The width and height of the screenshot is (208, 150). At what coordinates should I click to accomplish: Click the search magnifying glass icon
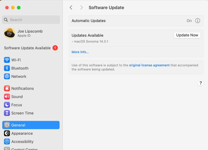pos(6,20)
